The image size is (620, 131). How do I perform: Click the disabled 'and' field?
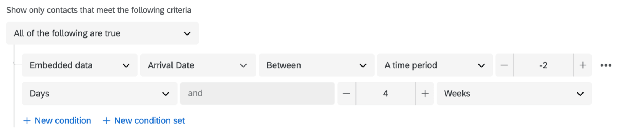(257, 94)
